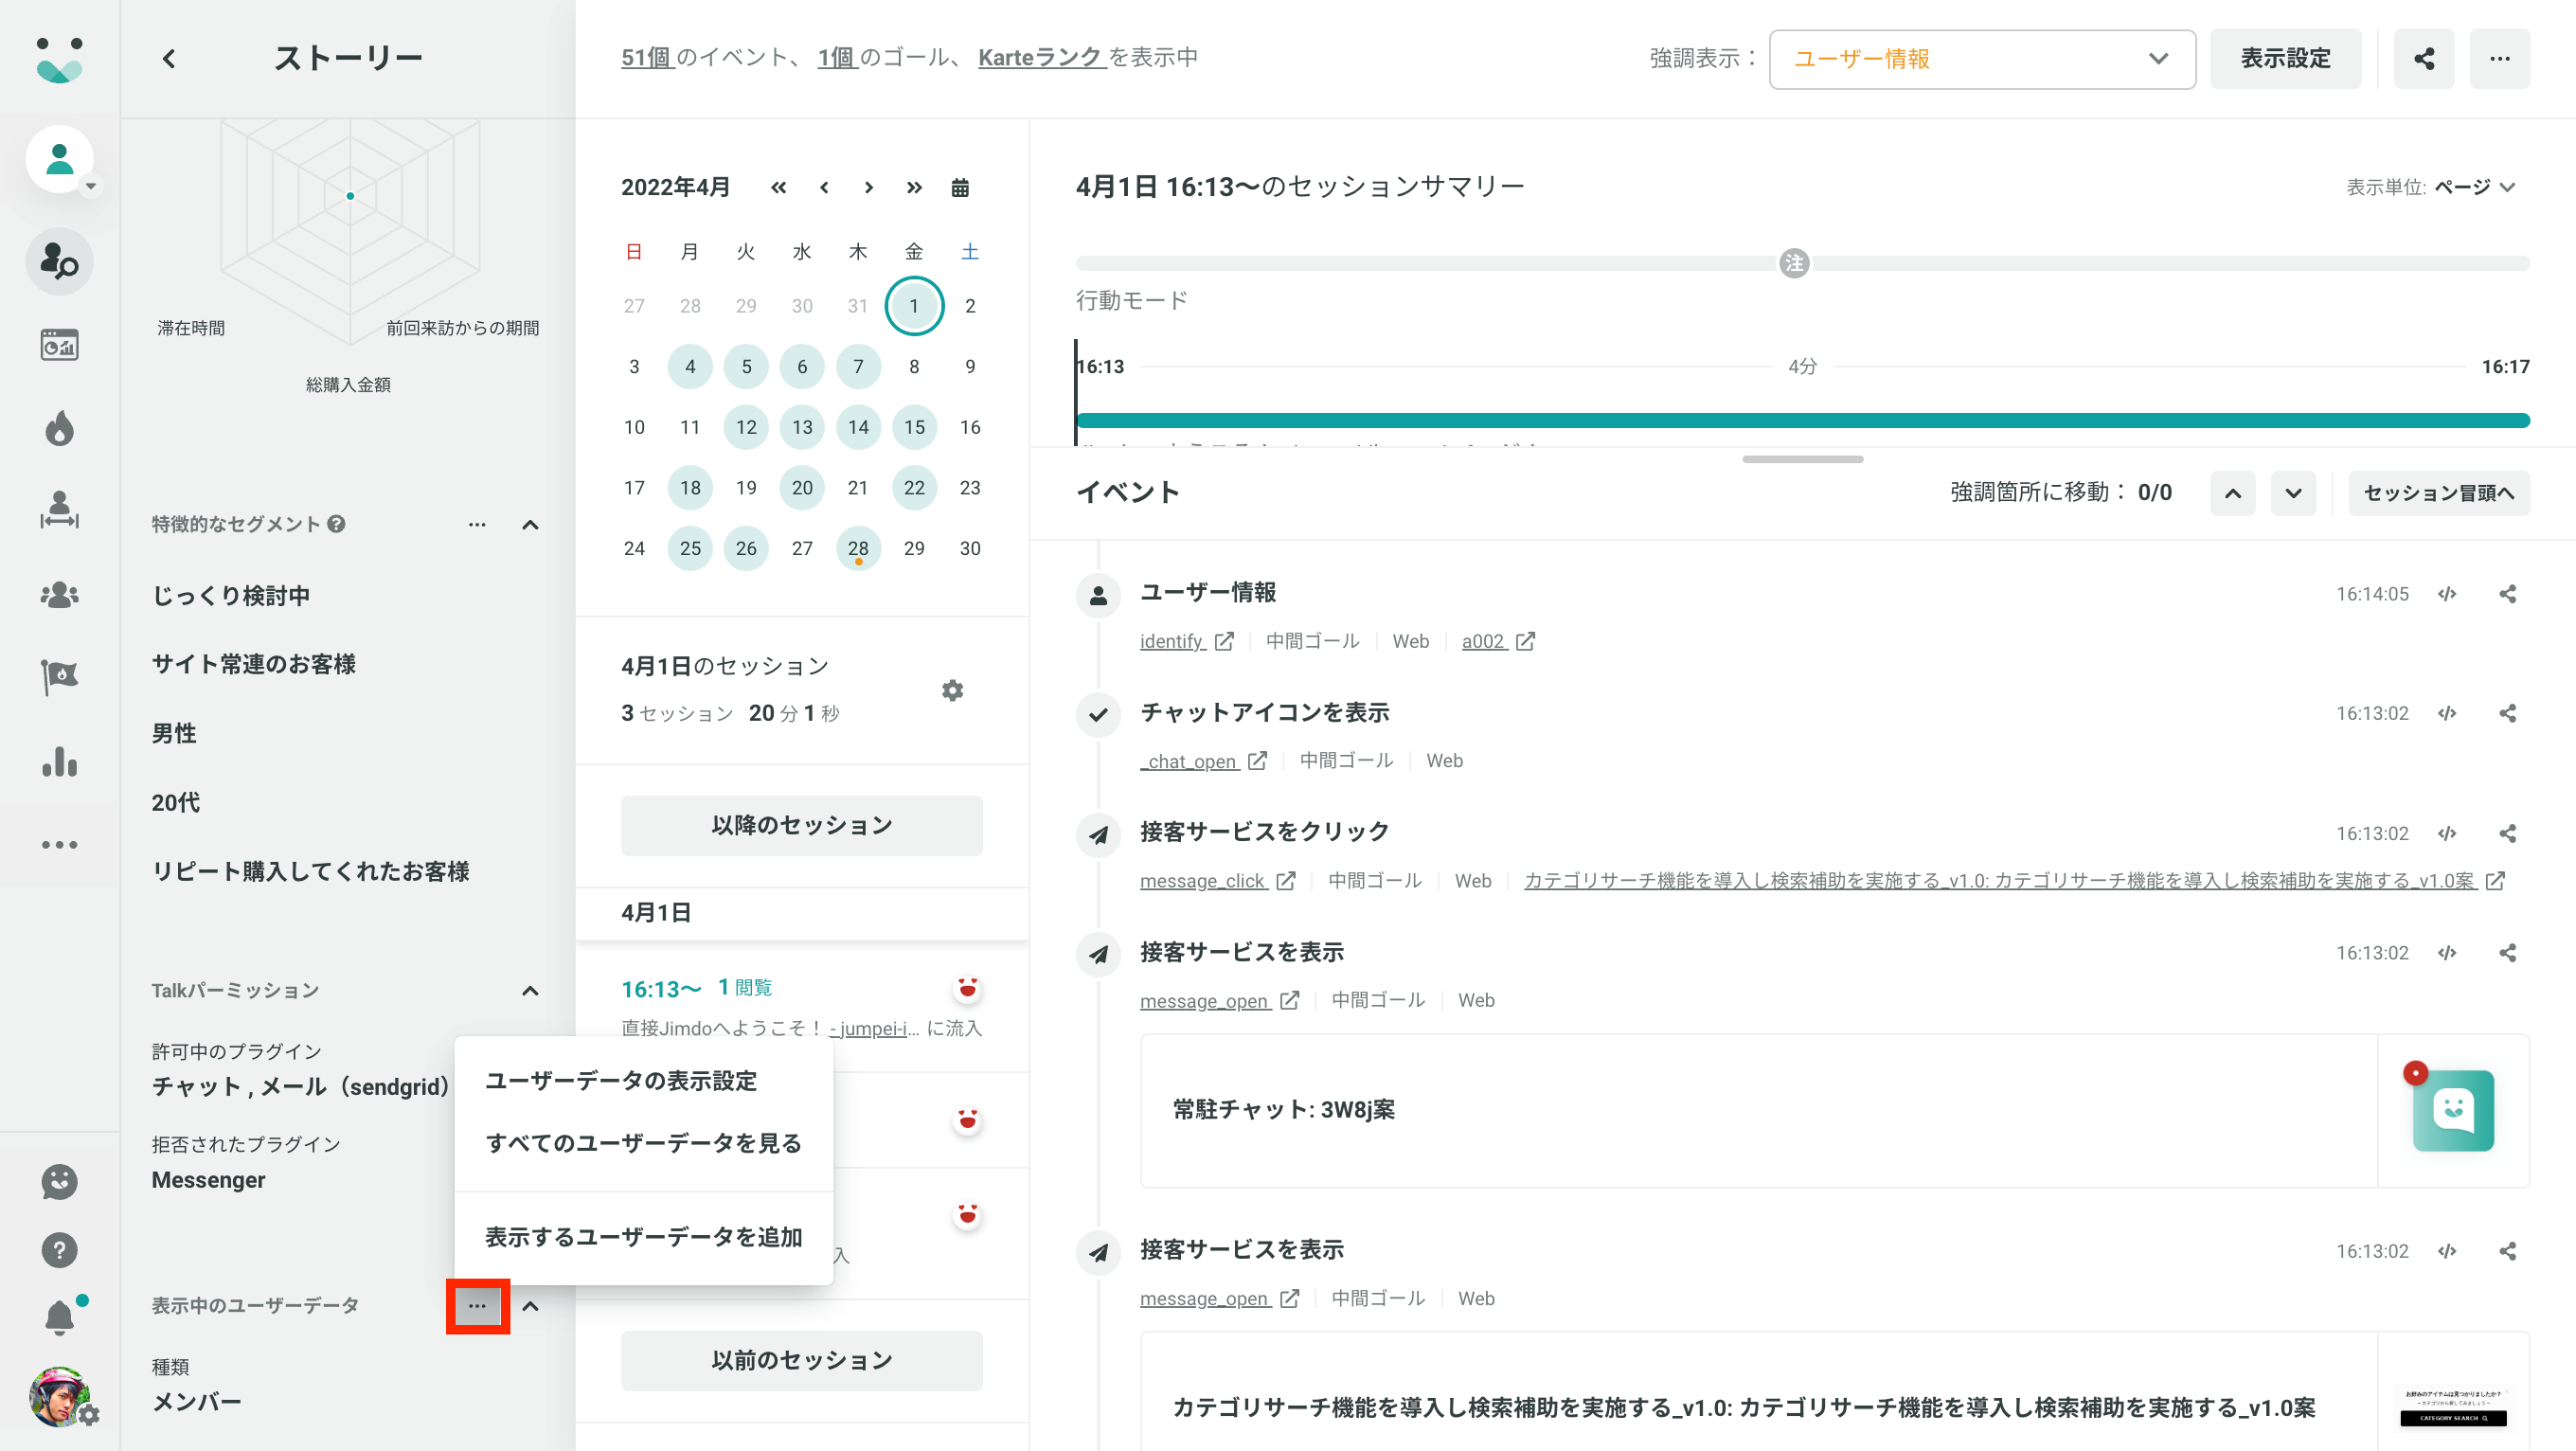
Task: Click the session summary slider handle
Action: (1794, 263)
